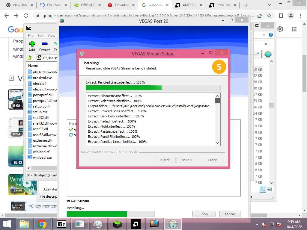Open File Explorer from the taskbar

(24, 224)
